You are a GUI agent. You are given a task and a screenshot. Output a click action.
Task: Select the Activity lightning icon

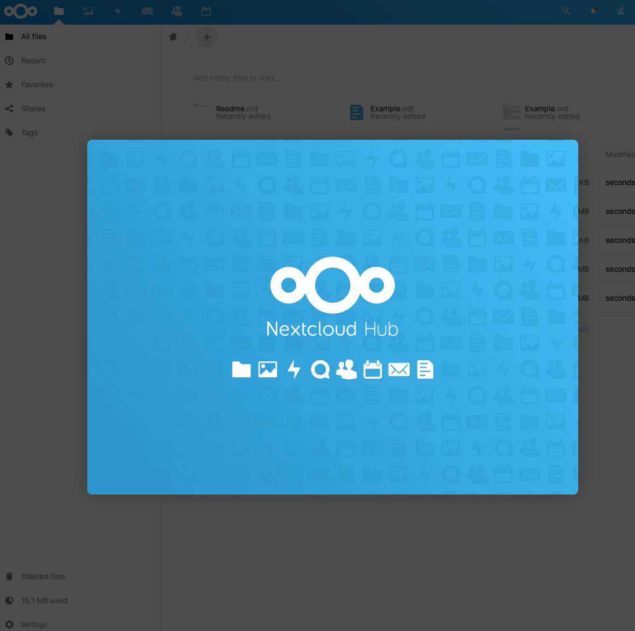pos(118,11)
